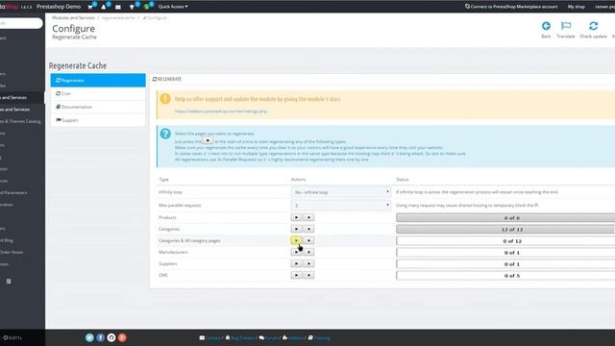Click the Type column header

[x=164, y=180]
